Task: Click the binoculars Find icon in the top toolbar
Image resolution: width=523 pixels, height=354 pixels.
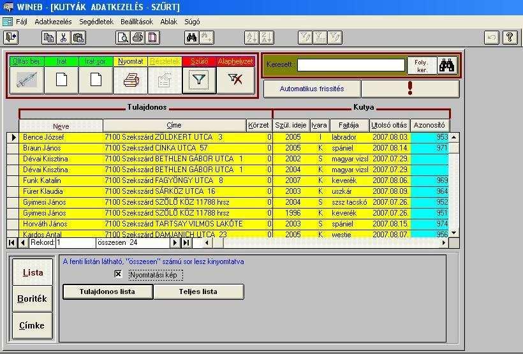Action: coord(192,38)
